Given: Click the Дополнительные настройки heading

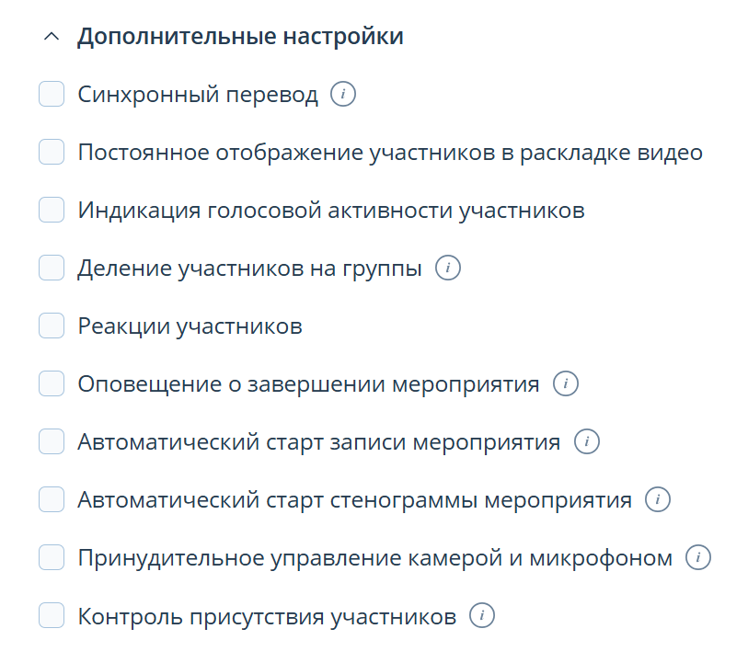Looking at the screenshot, I should (239, 36).
